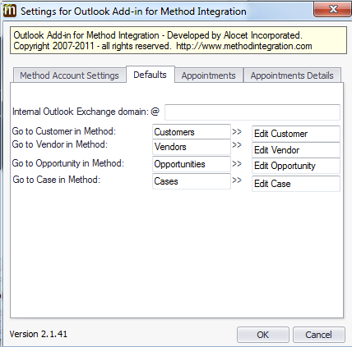
Task: Click the Edit Customer field
Action: pos(296,134)
